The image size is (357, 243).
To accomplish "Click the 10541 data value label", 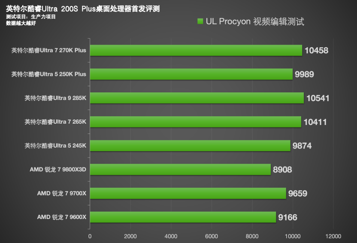I will coord(318,98).
